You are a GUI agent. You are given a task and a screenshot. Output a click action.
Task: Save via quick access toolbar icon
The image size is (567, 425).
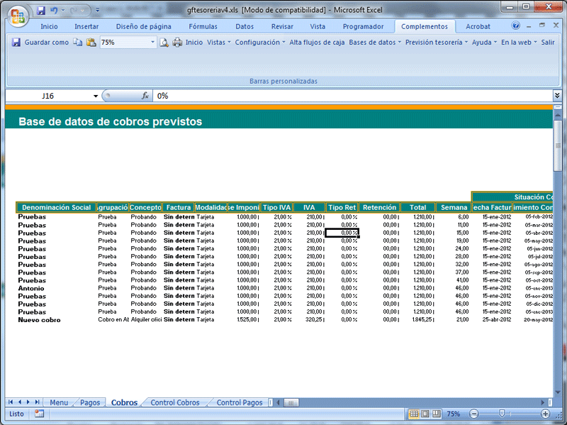coord(41,10)
